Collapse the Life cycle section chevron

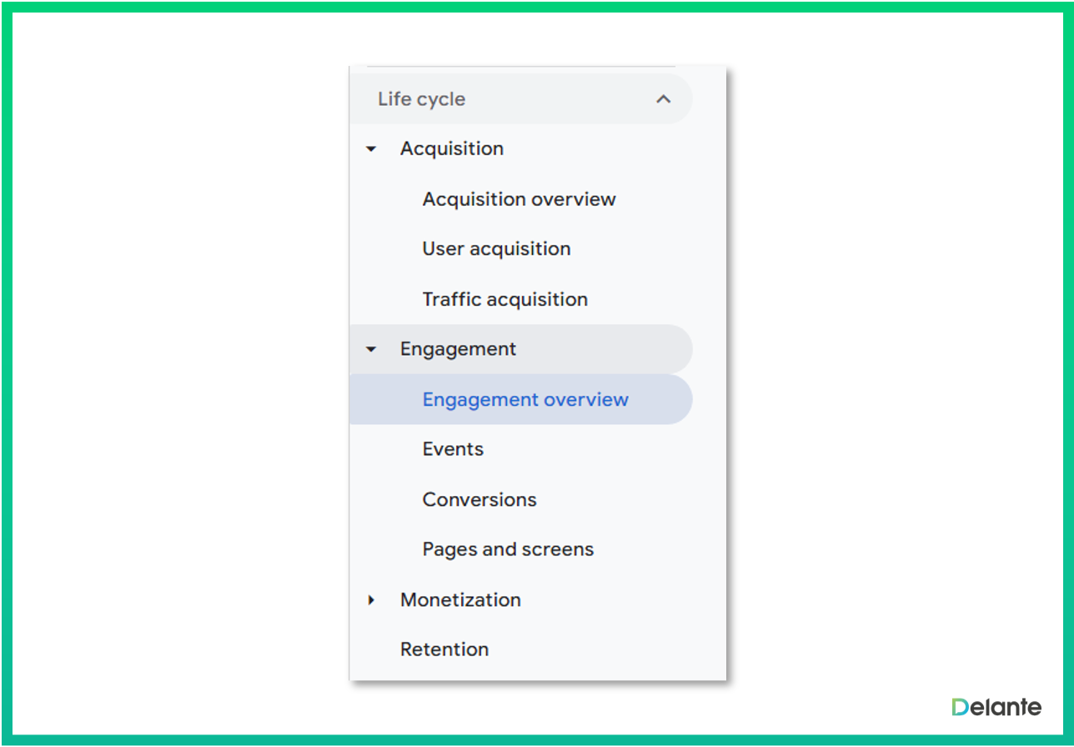pyautogui.click(x=663, y=99)
